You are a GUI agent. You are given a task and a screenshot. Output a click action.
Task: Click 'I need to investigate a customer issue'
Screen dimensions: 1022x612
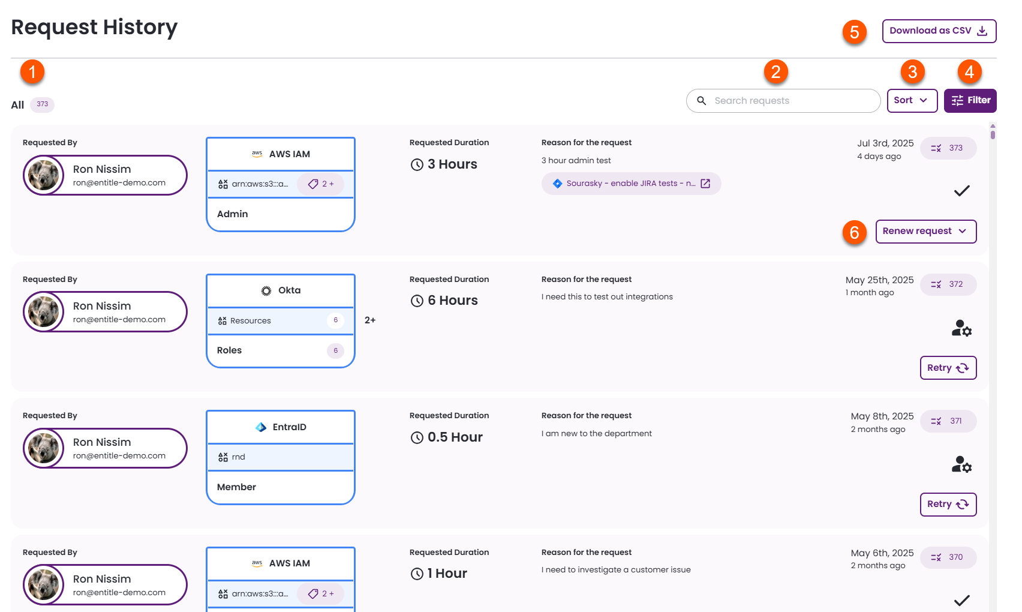[616, 570]
